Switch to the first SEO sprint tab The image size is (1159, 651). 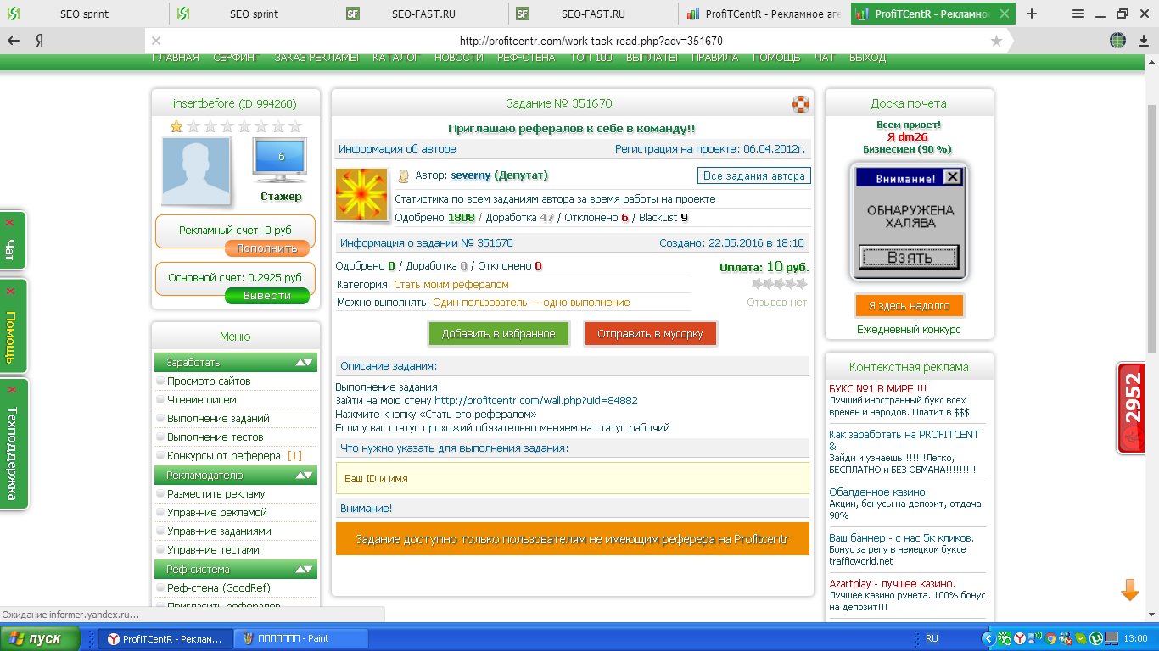85,14
